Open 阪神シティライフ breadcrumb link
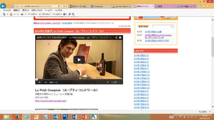 [47, 23]
